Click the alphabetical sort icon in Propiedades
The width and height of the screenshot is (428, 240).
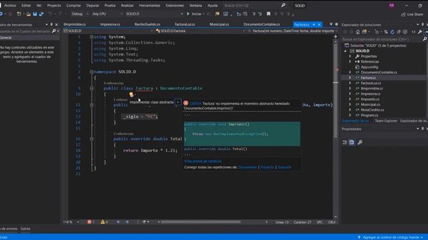352,142
